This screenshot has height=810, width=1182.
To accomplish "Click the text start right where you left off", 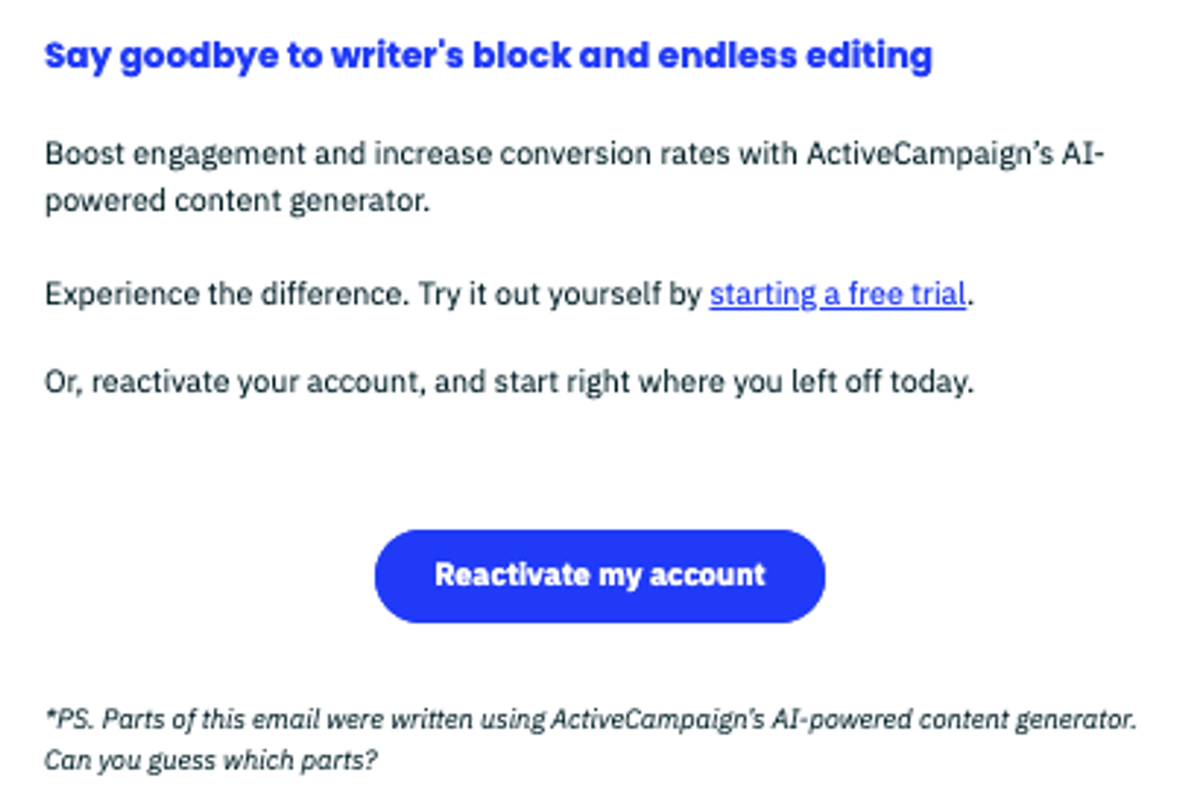I will click(x=702, y=382).
